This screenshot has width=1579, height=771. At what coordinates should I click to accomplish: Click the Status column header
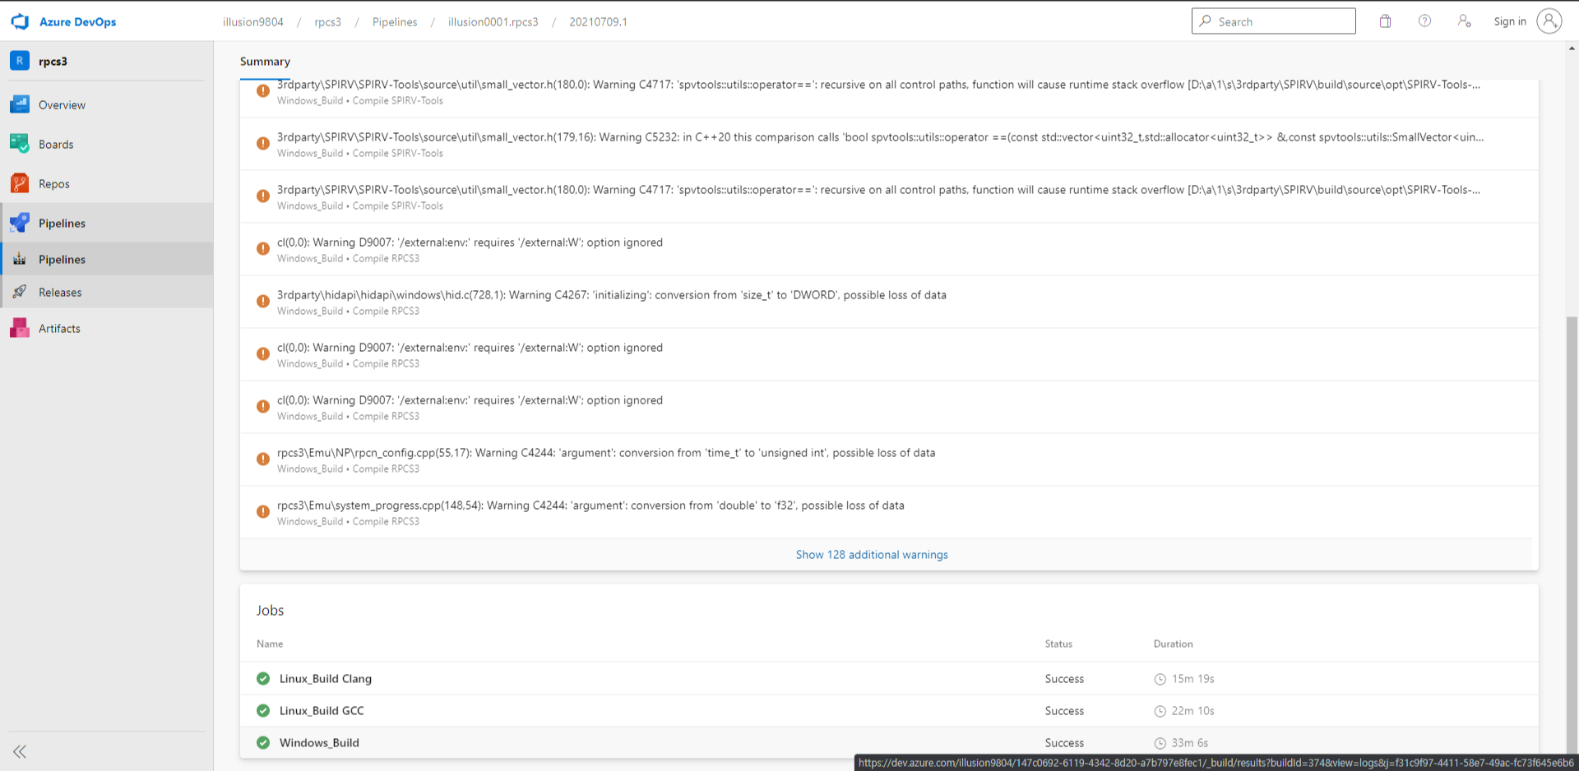(x=1058, y=644)
